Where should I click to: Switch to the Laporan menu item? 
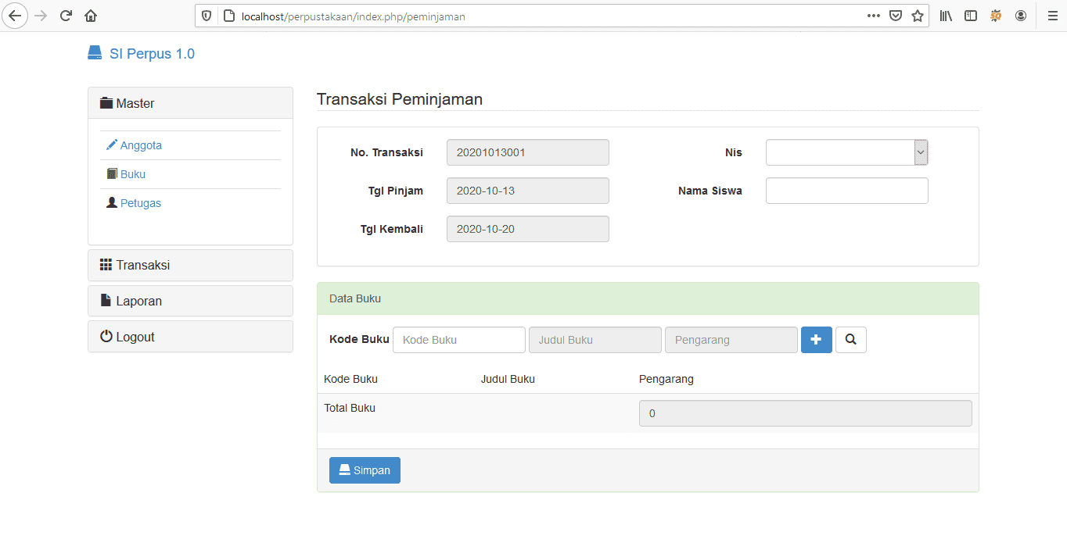click(x=140, y=301)
